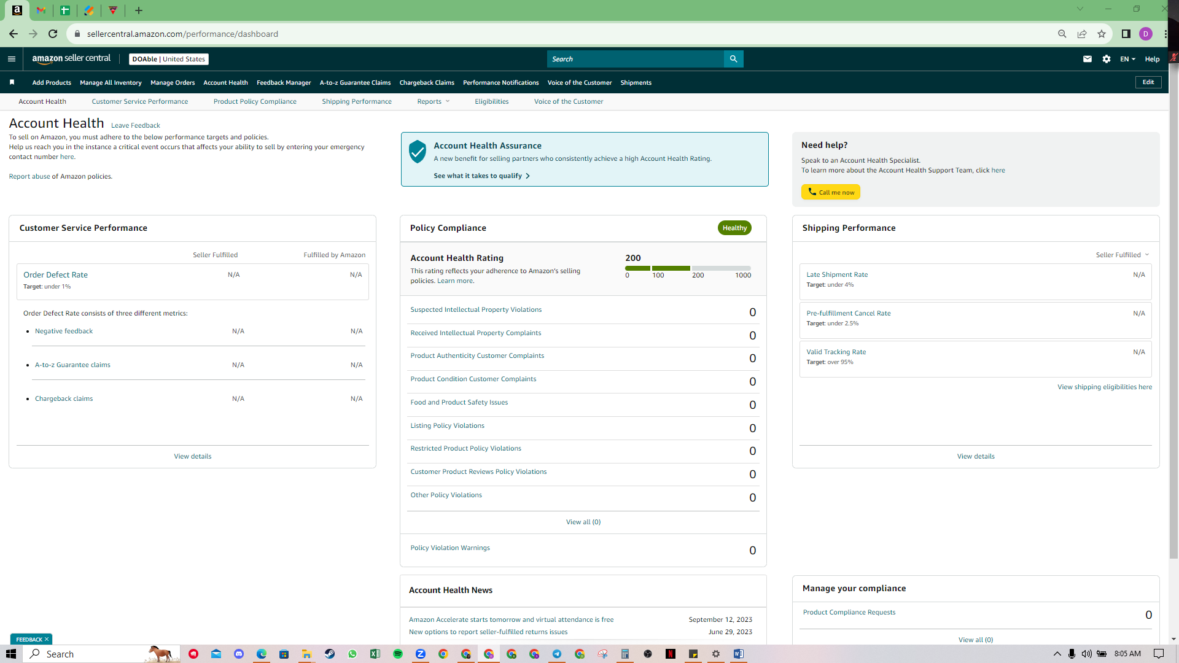
Task: Click View shipping eligibilities here link
Action: pos(1105,387)
